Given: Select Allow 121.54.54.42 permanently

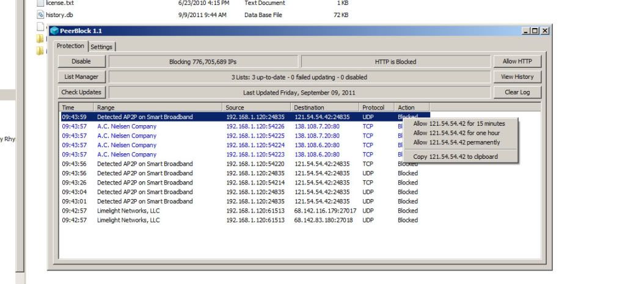Looking at the screenshot, I should [456, 142].
